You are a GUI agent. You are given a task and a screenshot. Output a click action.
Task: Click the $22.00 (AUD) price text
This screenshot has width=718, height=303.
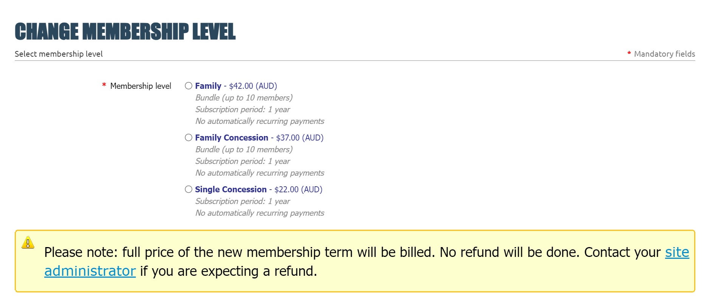298,189
